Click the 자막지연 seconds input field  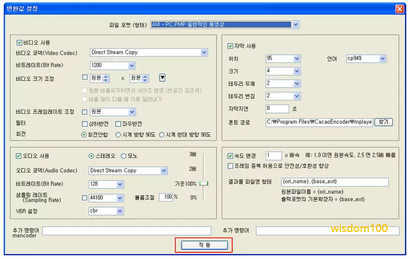pos(277,109)
